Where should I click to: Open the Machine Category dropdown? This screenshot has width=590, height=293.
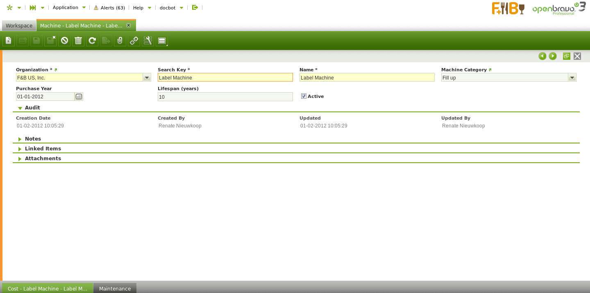point(572,77)
